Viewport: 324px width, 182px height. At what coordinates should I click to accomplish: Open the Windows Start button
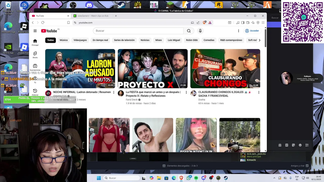pyautogui.click(x=99, y=178)
